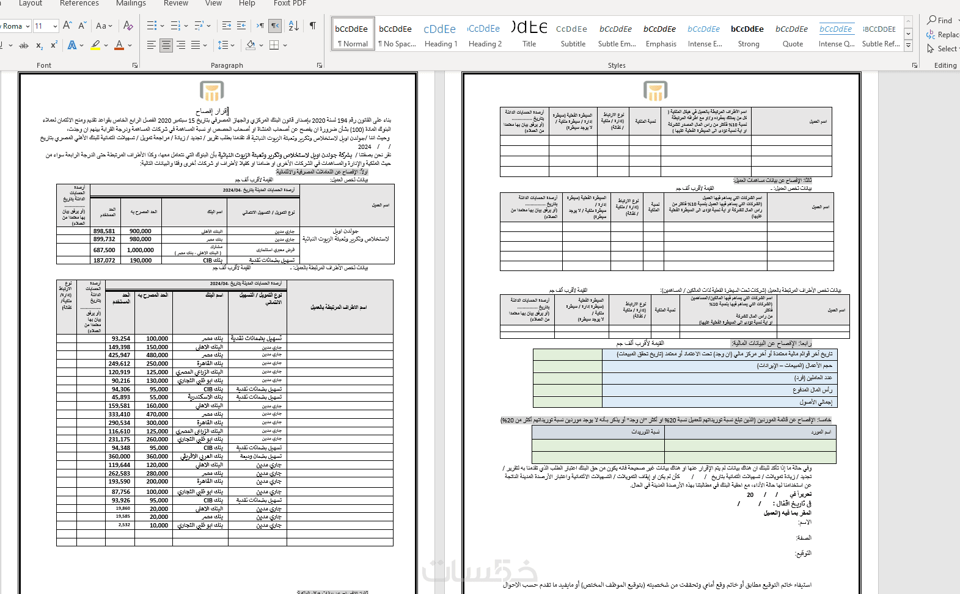The width and height of the screenshot is (960, 594).
Task: Create a multilevel list
Action: (199, 26)
